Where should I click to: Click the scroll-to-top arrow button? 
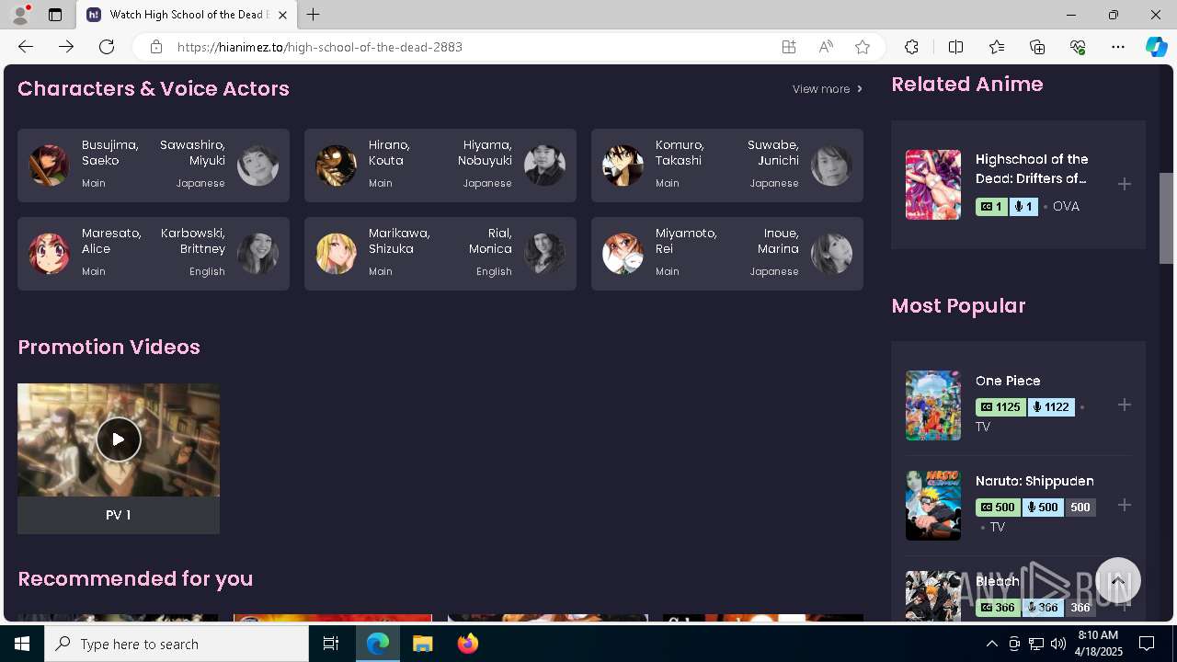pos(1118,580)
